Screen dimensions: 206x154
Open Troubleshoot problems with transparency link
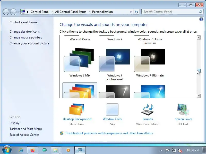[x=109, y=133]
